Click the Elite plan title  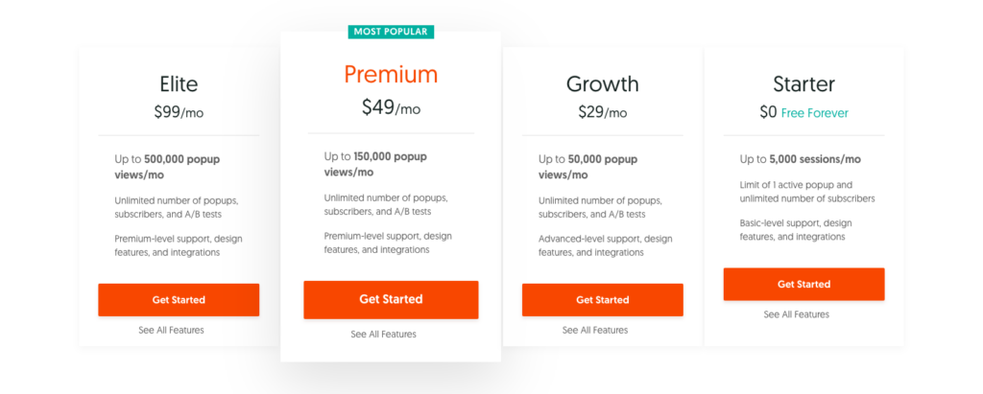(x=179, y=84)
